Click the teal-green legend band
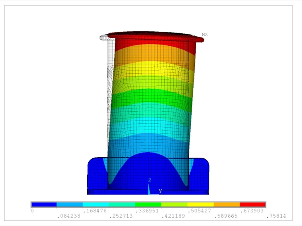302x226 pixels. (122, 205)
